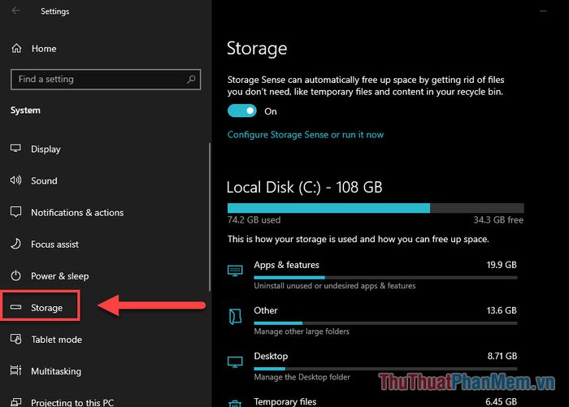Open the Other storage category
This screenshot has height=407, width=569.
click(x=372, y=321)
